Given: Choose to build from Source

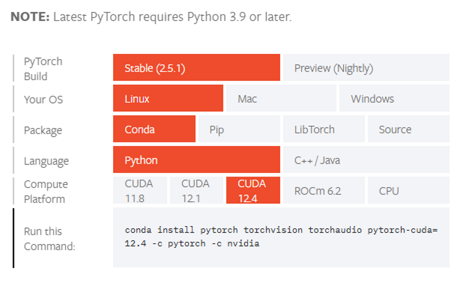Looking at the screenshot, I should pos(408,129).
